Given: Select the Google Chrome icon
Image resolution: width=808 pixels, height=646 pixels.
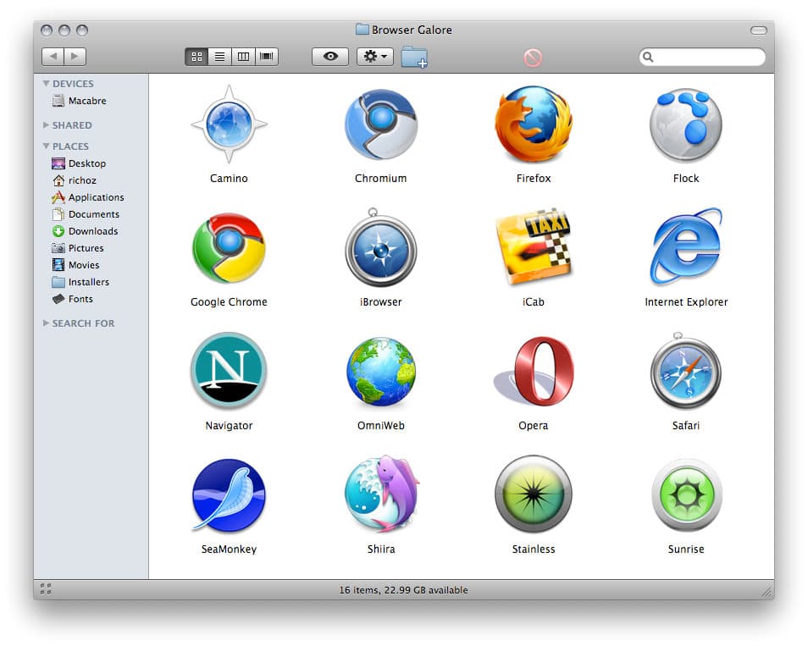Looking at the screenshot, I should [229, 248].
